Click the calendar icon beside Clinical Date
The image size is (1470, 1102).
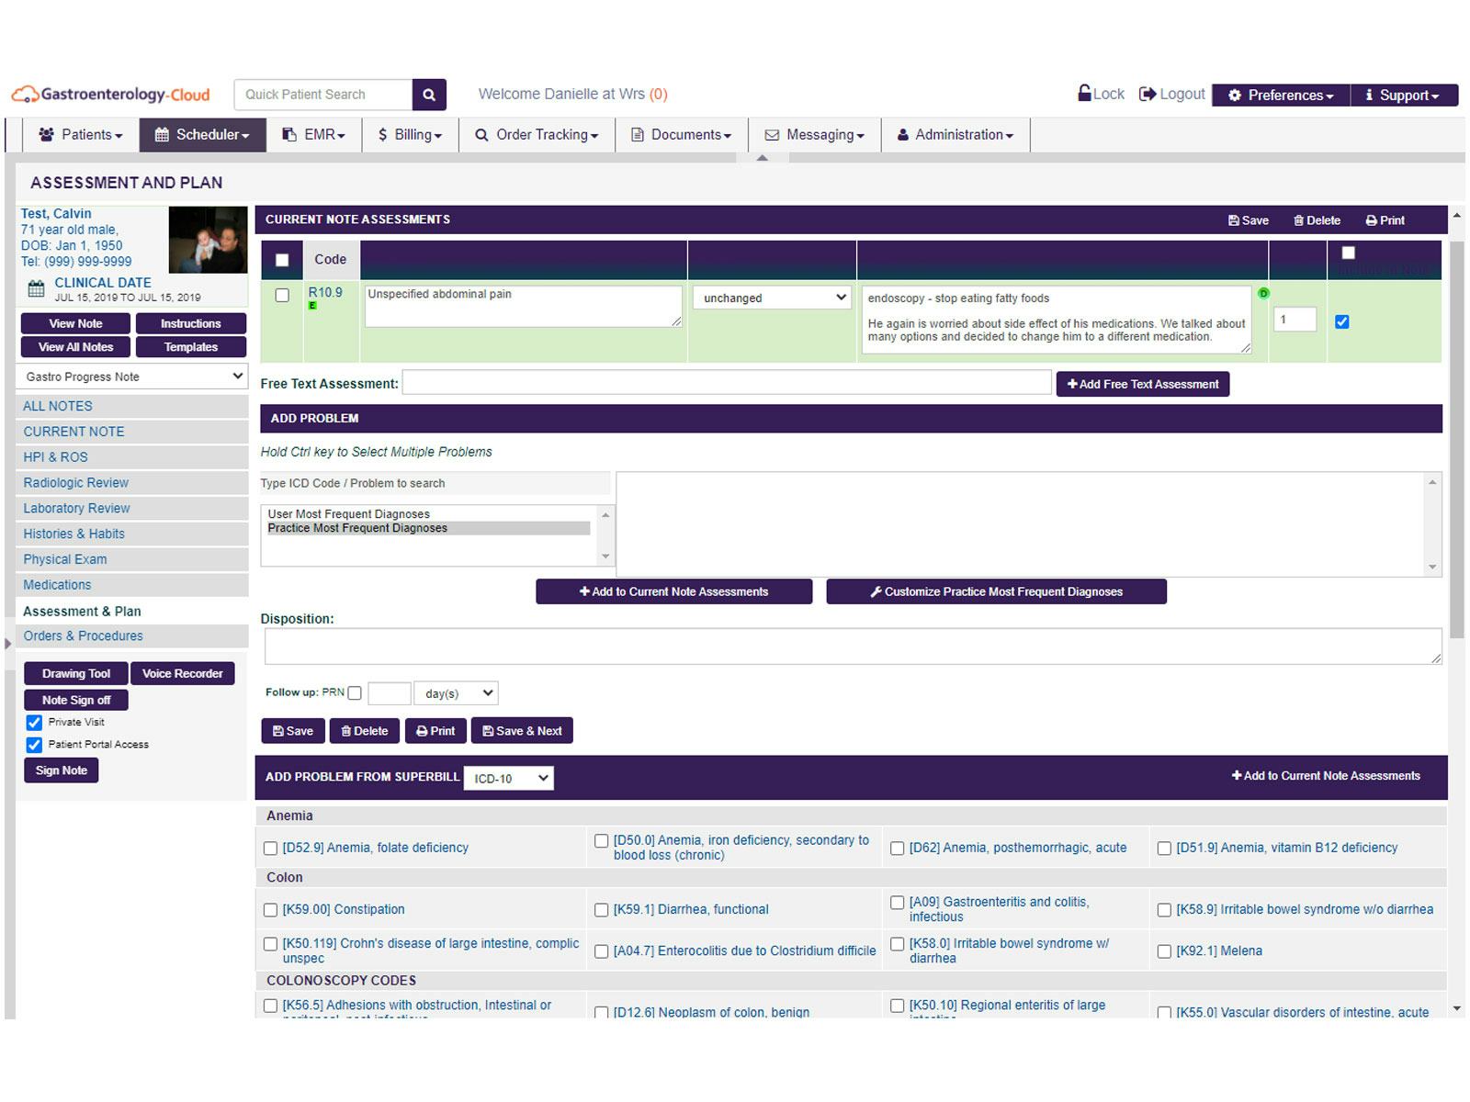pos(36,289)
